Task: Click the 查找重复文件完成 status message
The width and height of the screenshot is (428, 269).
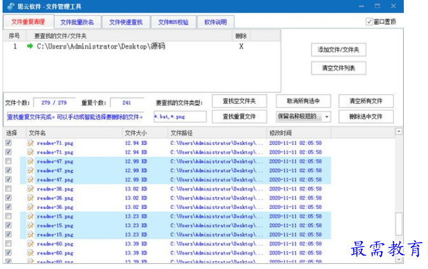Action: coord(75,117)
